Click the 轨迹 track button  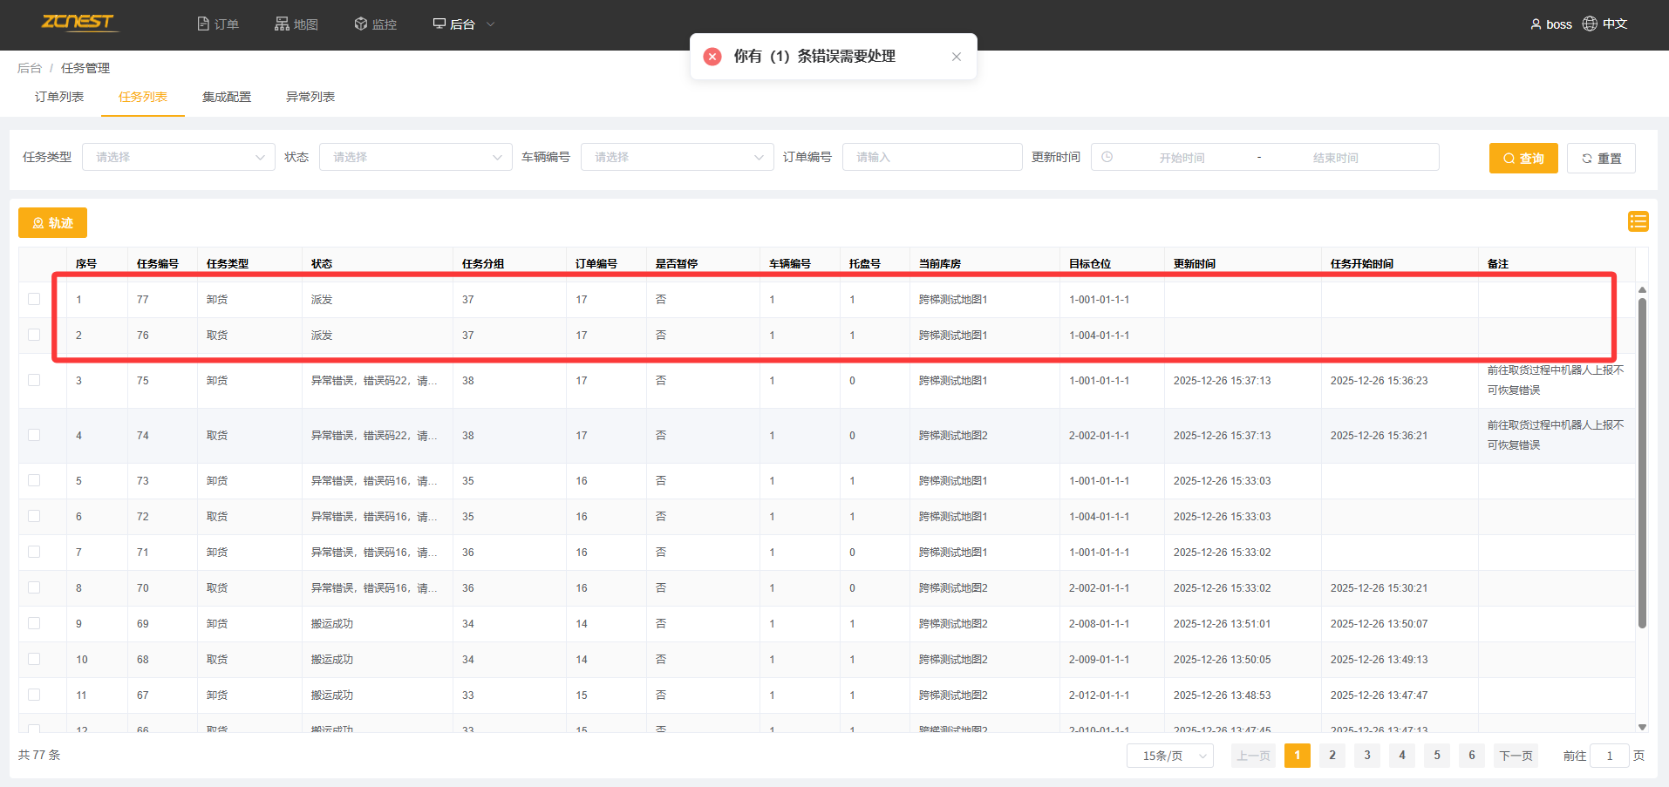pyautogui.click(x=52, y=223)
